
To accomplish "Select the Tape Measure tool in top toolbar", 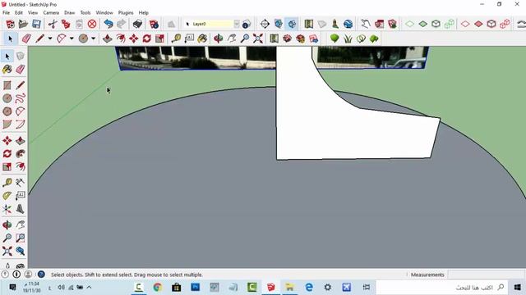I will [176, 39].
